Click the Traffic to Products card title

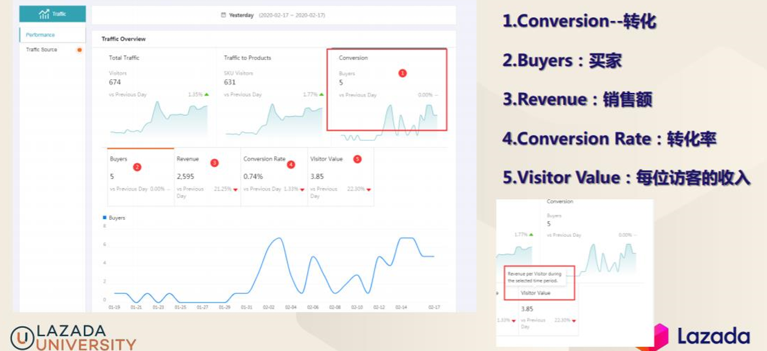(x=248, y=58)
